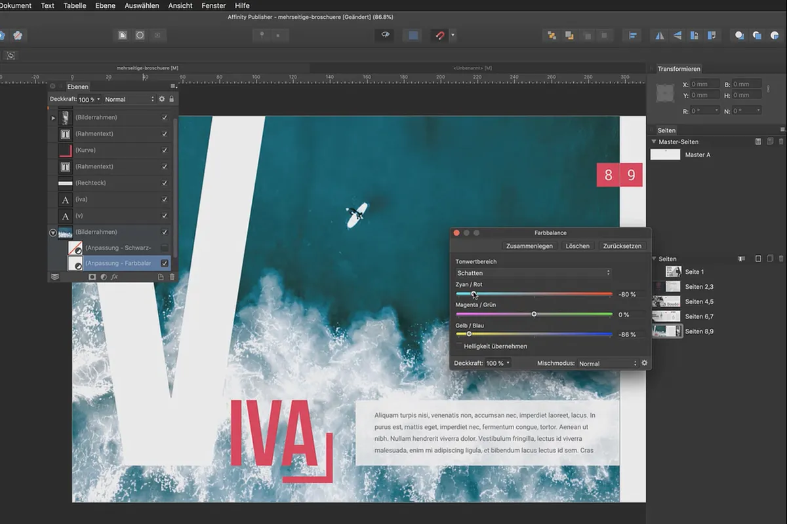Open the Ebene menu
Viewport: 787px width, 524px height.
105,5
